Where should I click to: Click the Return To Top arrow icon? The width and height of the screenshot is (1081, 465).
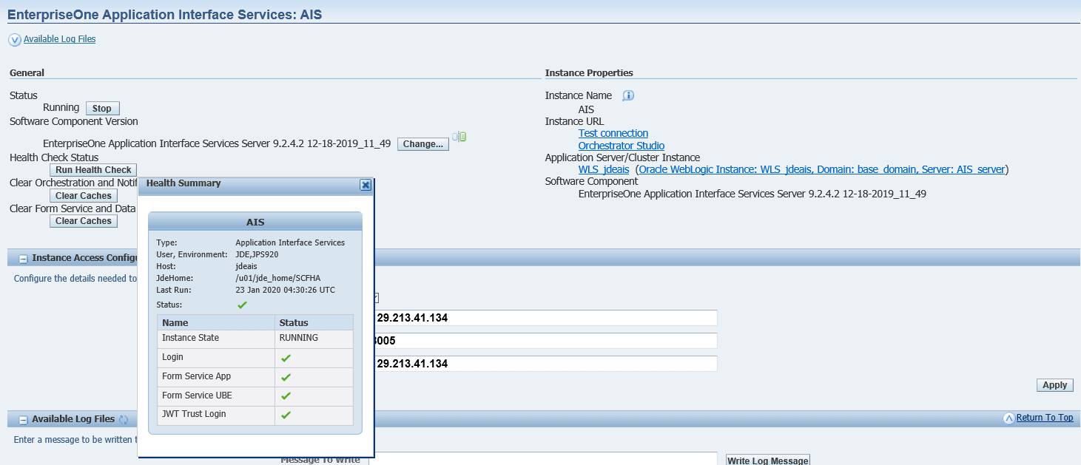pos(1008,418)
